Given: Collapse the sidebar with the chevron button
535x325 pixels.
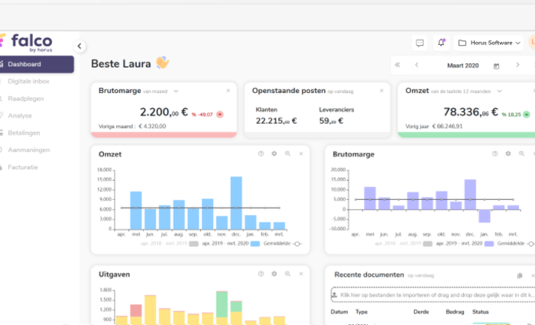Looking at the screenshot, I should point(79,46).
